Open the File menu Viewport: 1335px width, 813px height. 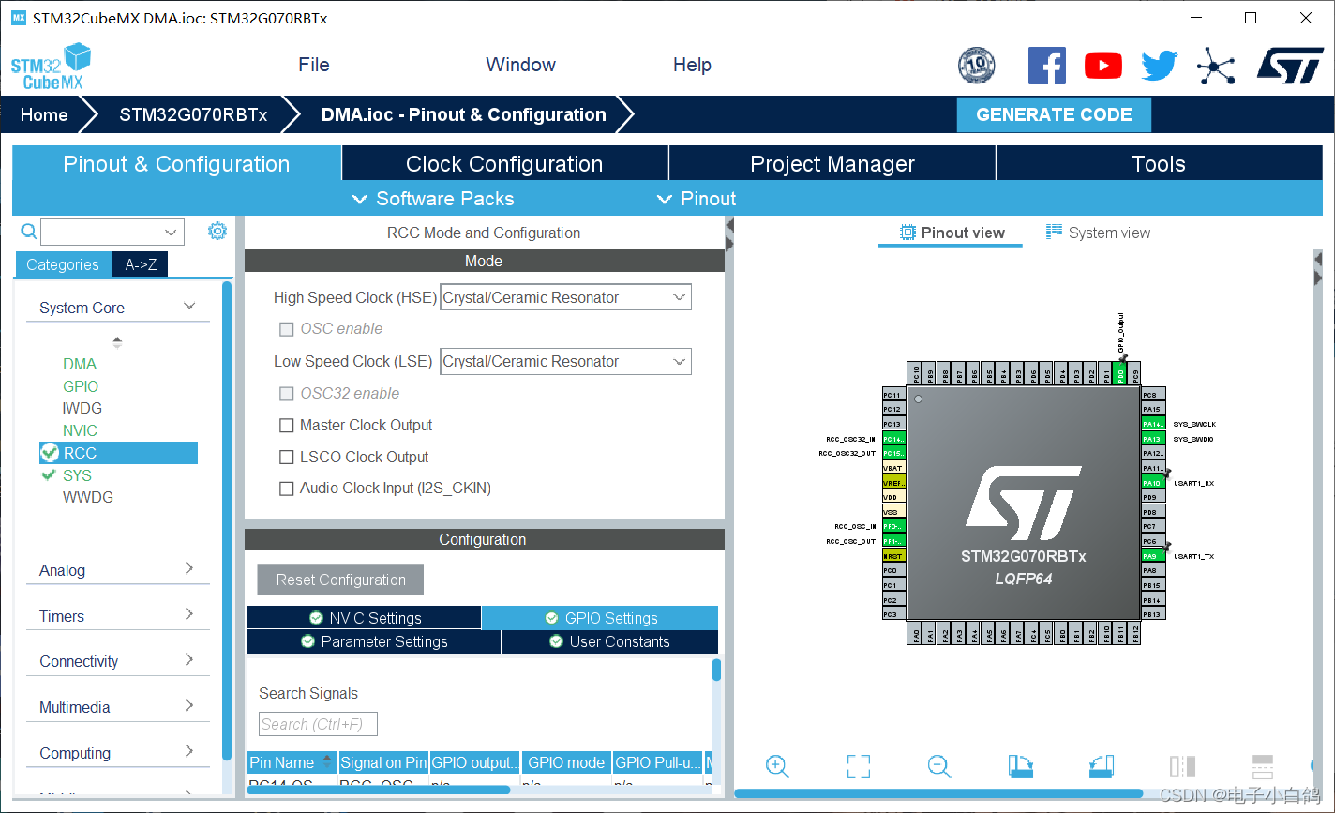(314, 65)
